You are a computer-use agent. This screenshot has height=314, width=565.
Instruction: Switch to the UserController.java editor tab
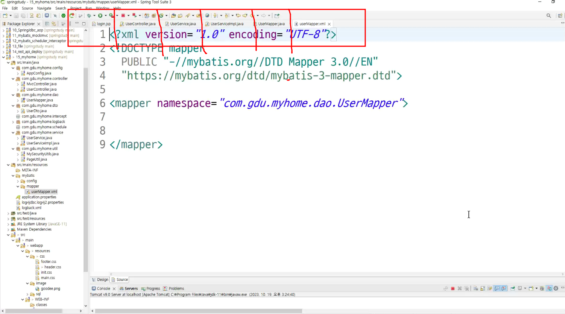(x=138, y=24)
